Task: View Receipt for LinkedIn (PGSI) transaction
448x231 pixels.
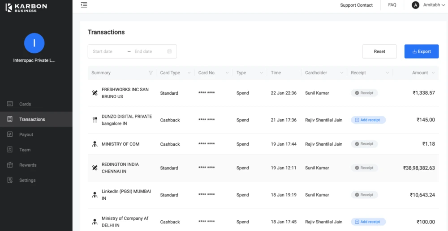Action: point(364,195)
